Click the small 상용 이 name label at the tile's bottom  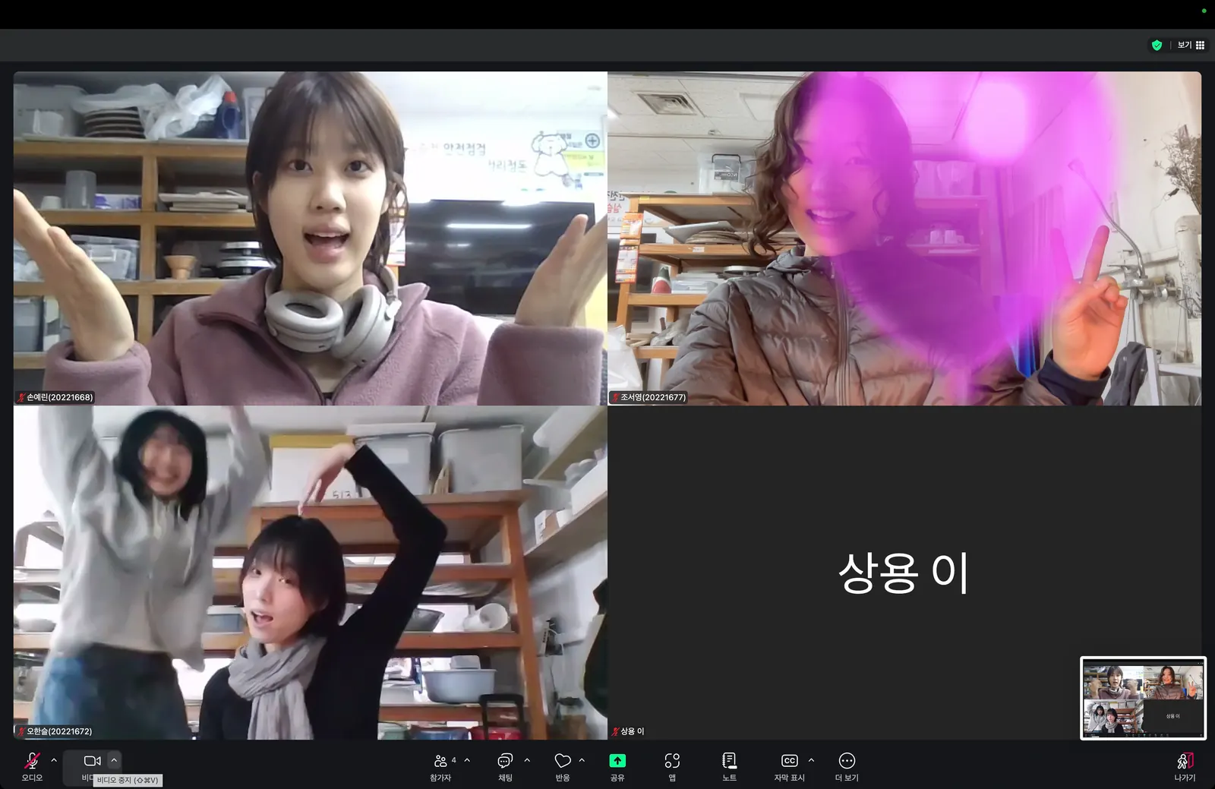click(628, 731)
